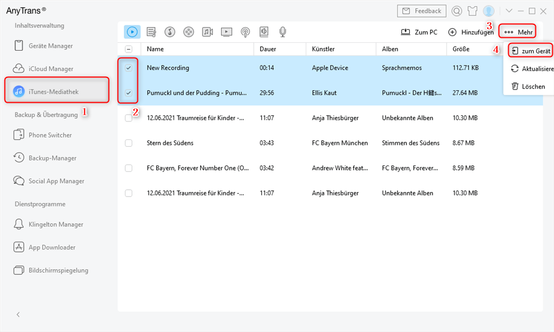Click the Phone Switcher icon
Screen dimensions: 554x332
pyautogui.click(x=19, y=135)
